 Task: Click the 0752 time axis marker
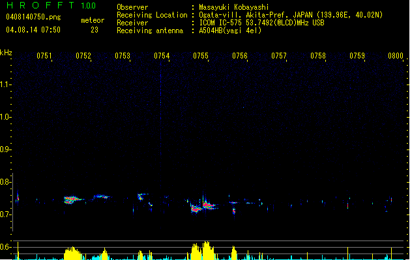pos(83,56)
